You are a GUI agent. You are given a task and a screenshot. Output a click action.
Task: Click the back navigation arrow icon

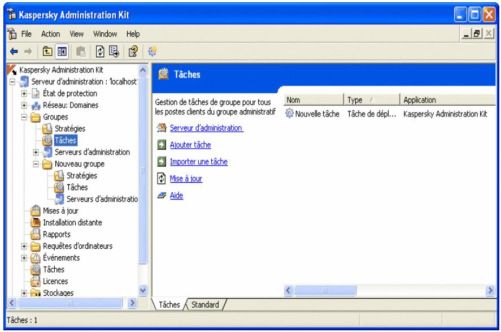coord(14,51)
